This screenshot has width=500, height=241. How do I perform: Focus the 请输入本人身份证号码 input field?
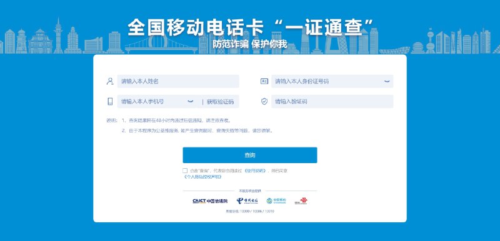pos(332,82)
